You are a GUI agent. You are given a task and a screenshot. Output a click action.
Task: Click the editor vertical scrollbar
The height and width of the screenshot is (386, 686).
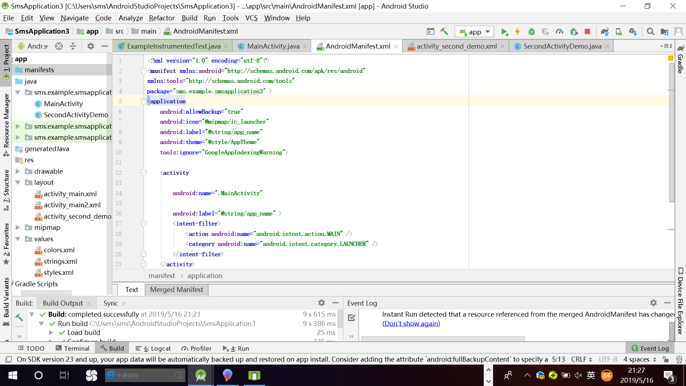pos(671,132)
